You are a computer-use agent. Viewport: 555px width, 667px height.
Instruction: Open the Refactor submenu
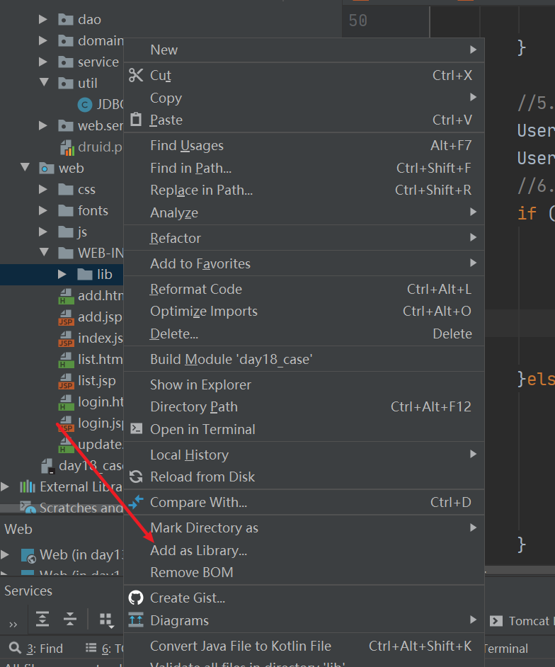[304, 238]
